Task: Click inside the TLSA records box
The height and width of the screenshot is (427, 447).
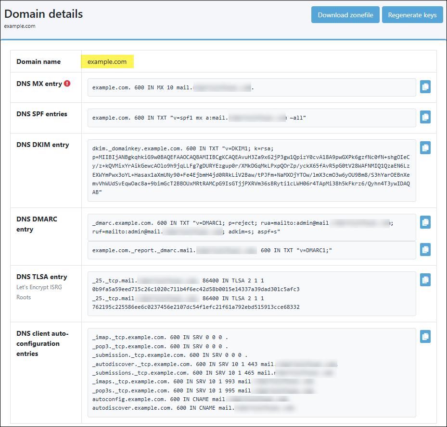Action: click(x=251, y=293)
